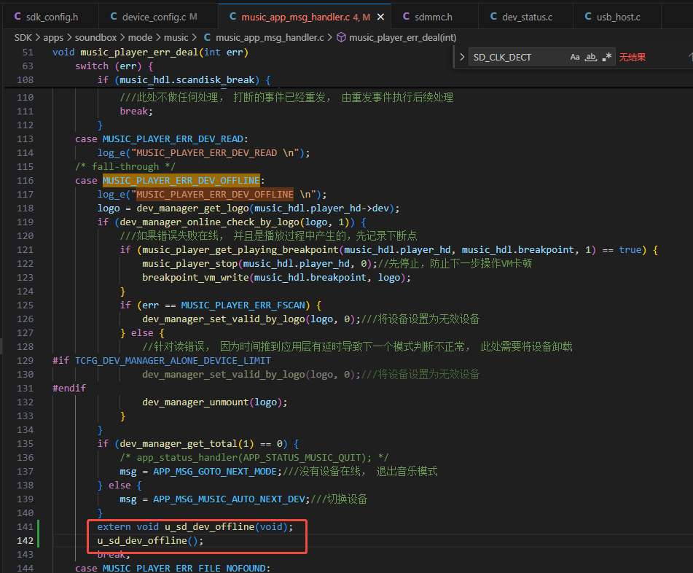Click 'case MUSIC_PLAYER_ERR_DEV_READ:' in the code
The width and height of the screenshot is (693, 573).
162,139
